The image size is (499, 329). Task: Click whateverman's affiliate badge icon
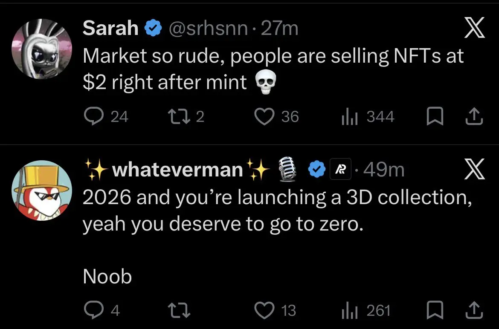[x=341, y=170]
